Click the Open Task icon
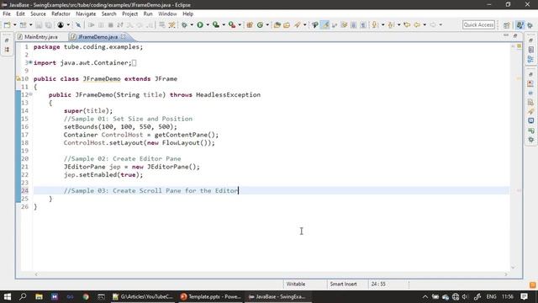This screenshot has height=303, width=538. pos(287,24)
